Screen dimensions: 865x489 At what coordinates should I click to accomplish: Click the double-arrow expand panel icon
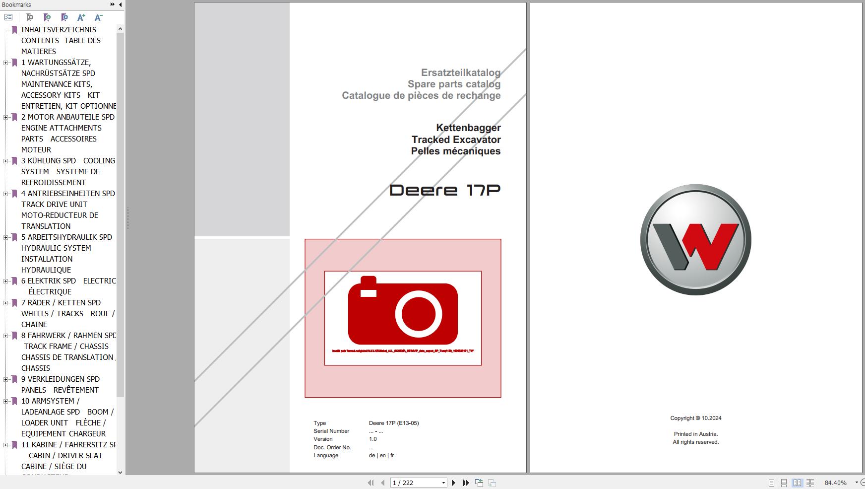click(113, 4)
